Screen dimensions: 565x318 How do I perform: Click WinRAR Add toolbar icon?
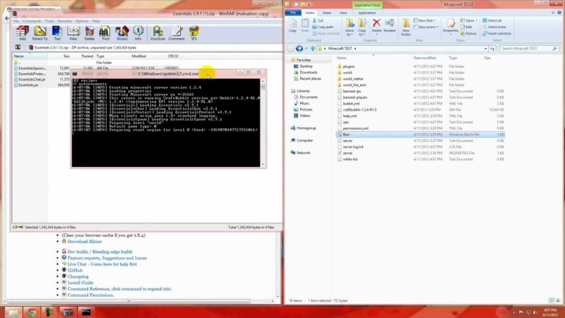pyautogui.click(x=22, y=33)
